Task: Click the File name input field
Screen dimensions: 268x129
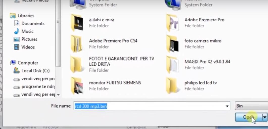Action: tap(152, 106)
